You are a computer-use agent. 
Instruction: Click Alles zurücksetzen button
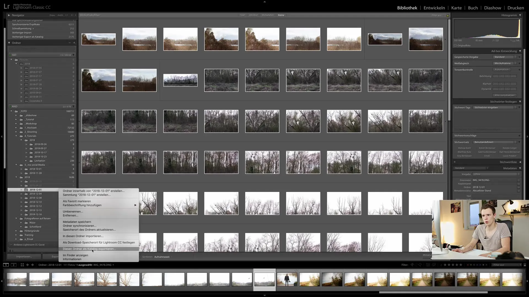tap(504, 95)
